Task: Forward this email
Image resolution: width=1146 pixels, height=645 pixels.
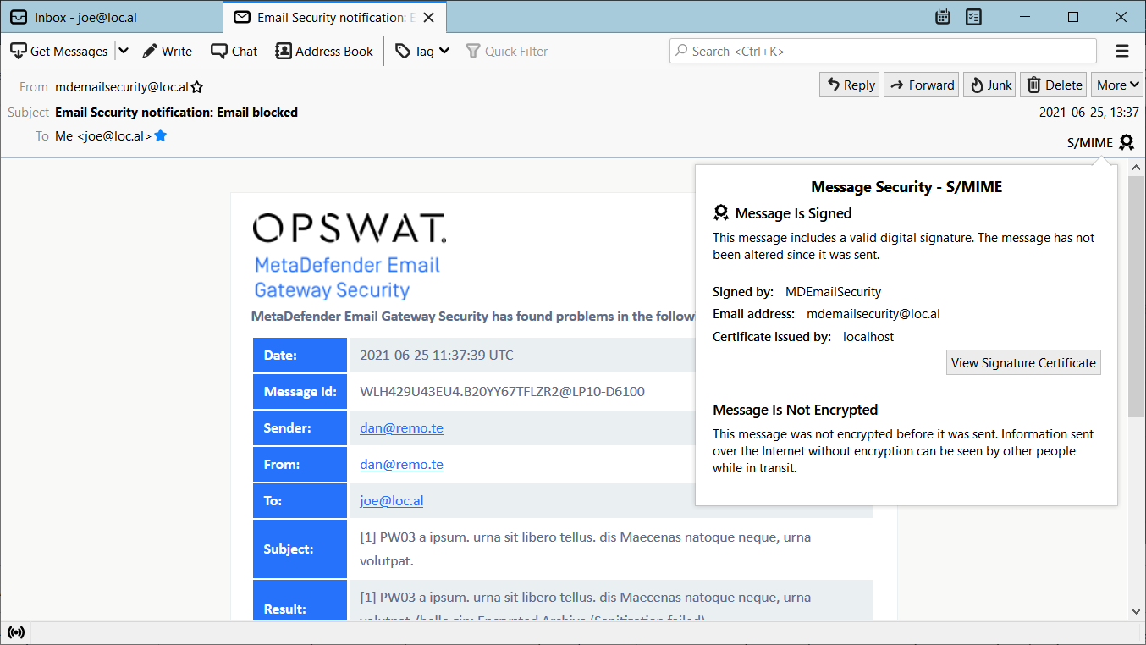Action: point(921,85)
